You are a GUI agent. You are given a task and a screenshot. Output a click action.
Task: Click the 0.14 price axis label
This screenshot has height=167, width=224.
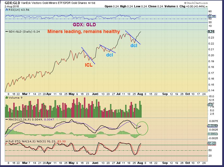click(x=211, y=90)
